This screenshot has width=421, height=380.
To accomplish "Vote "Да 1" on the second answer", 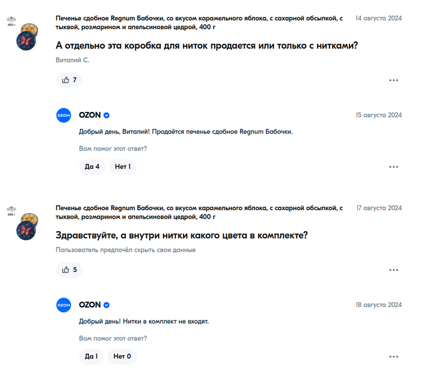I will (x=91, y=356).
